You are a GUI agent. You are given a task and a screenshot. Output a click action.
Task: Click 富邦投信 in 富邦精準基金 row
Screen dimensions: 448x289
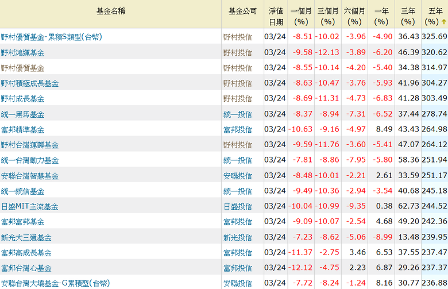click(237, 129)
